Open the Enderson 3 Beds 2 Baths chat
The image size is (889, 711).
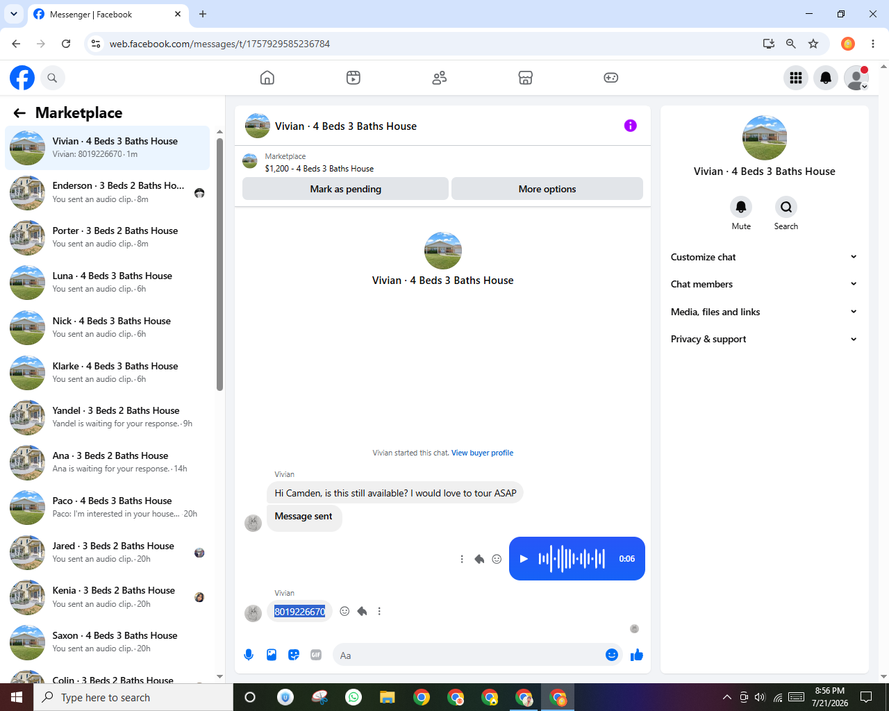107,192
